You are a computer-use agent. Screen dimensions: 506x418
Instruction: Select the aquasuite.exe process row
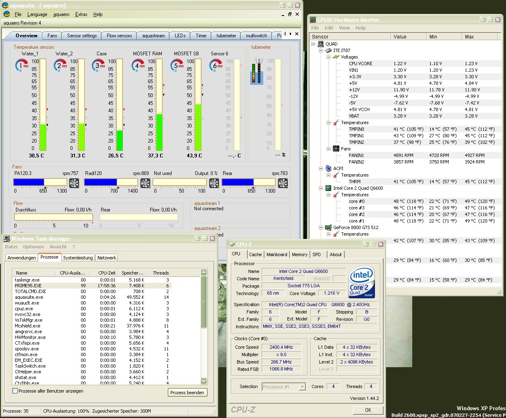tap(92, 297)
